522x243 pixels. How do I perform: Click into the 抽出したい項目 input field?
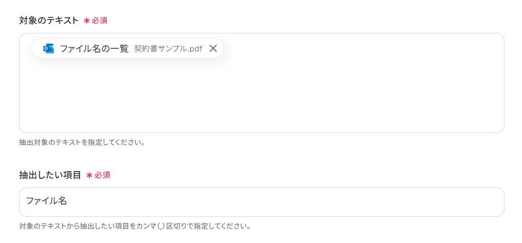tap(262, 202)
